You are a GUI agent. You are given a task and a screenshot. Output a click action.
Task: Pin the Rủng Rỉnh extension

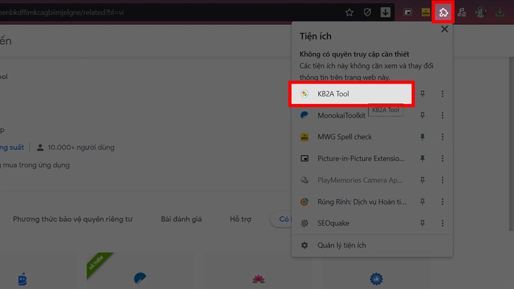pyautogui.click(x=423, y=202)
